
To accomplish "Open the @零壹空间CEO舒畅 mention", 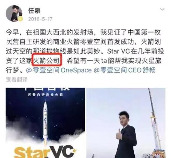I will [125, 70].
